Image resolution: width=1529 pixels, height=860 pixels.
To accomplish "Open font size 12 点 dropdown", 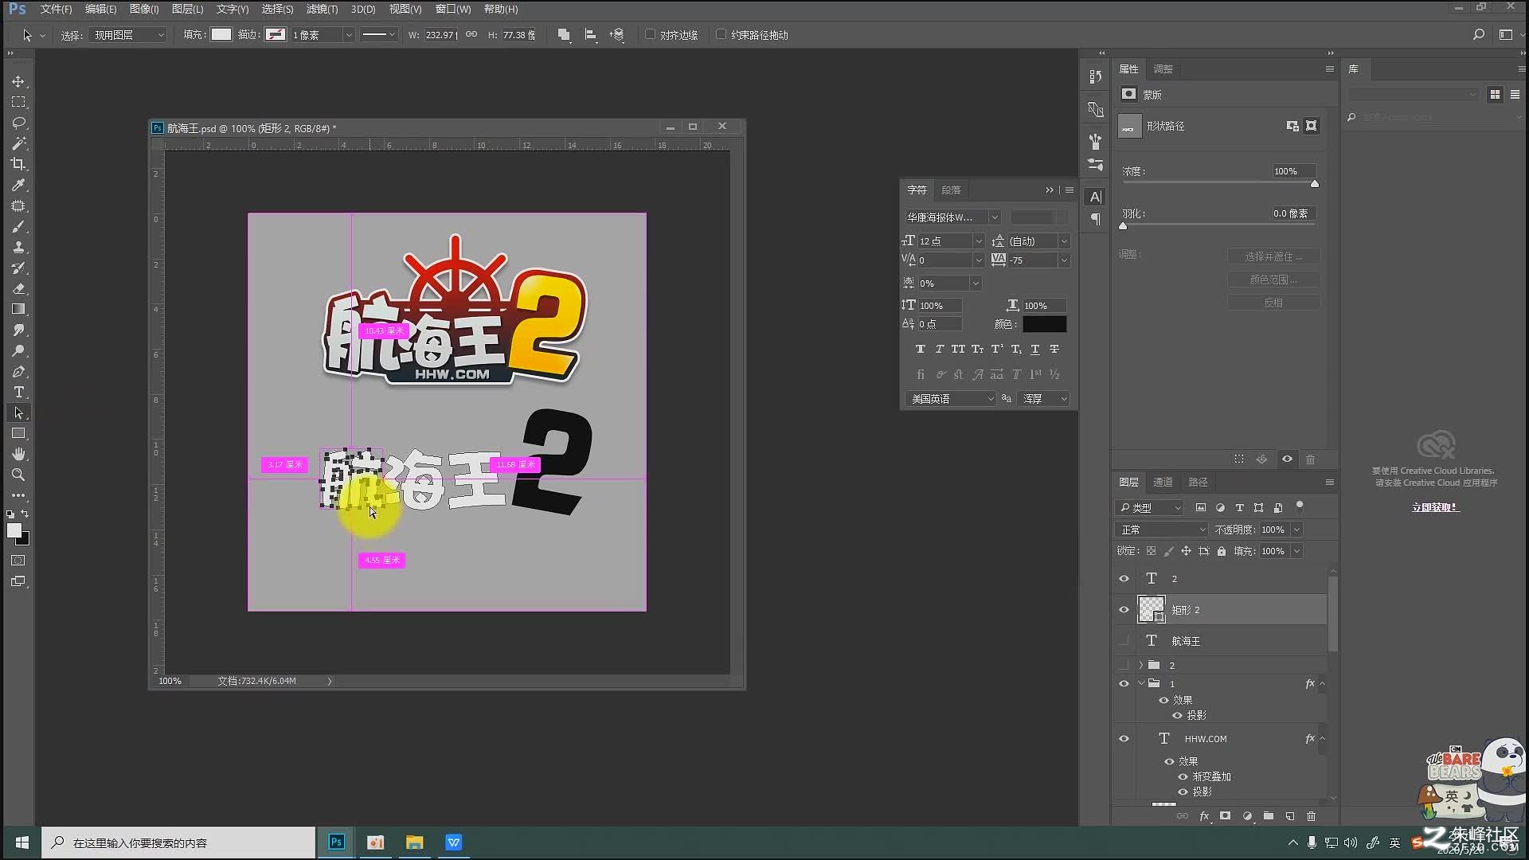I will 979,241.
